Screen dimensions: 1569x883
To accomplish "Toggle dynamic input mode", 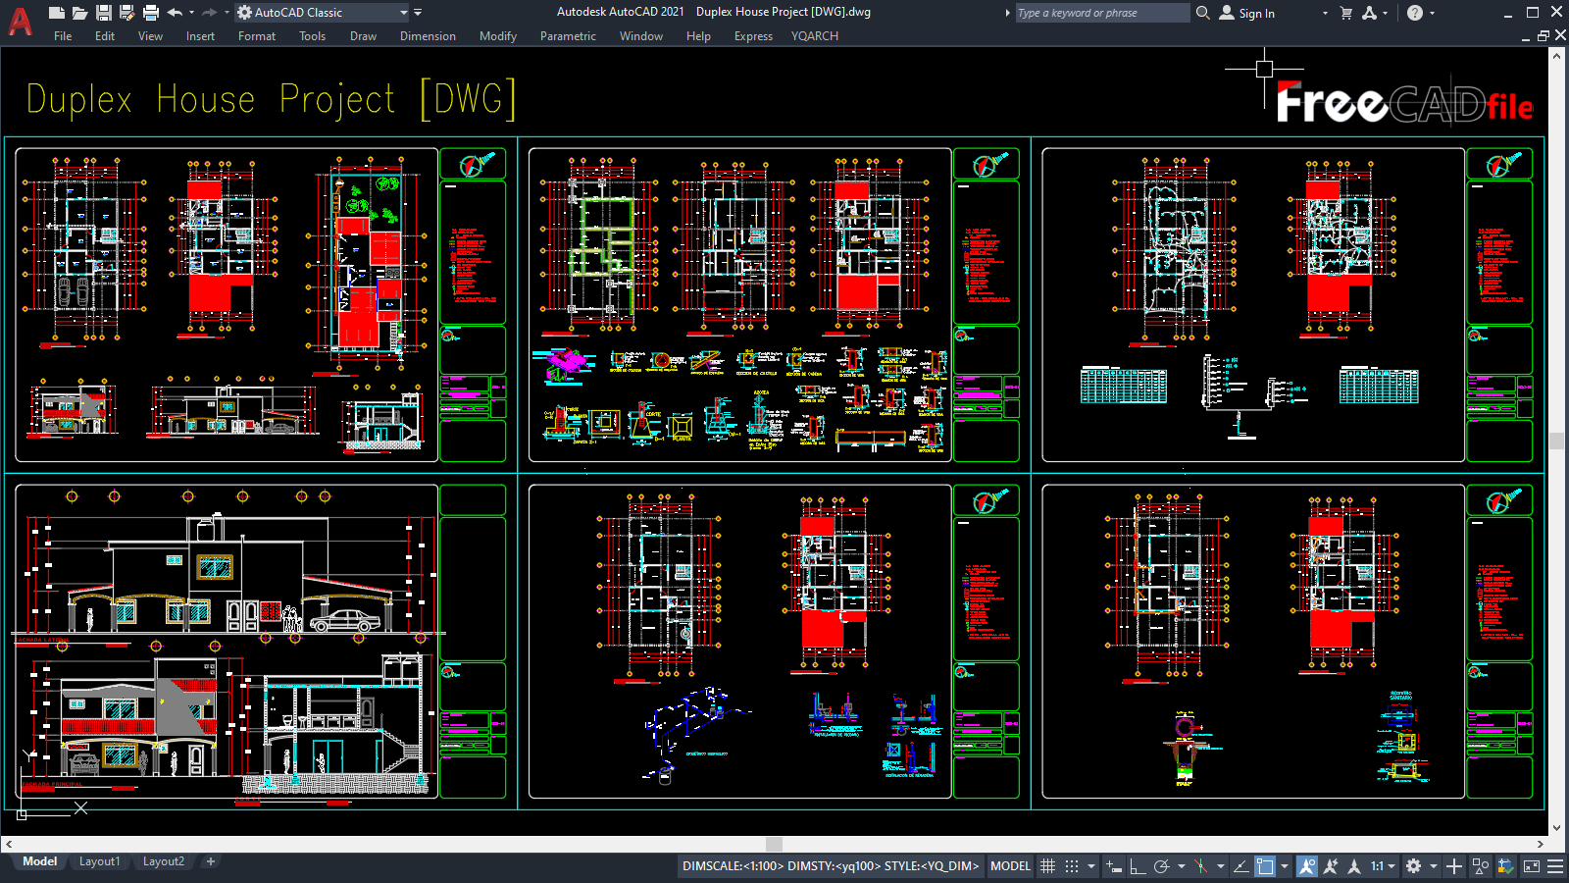I will (1114, 866).
